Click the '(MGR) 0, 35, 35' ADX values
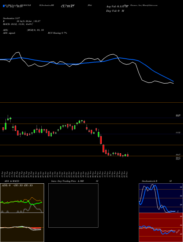This screenshot has width=183, height=242. click(x=35, y=30)
